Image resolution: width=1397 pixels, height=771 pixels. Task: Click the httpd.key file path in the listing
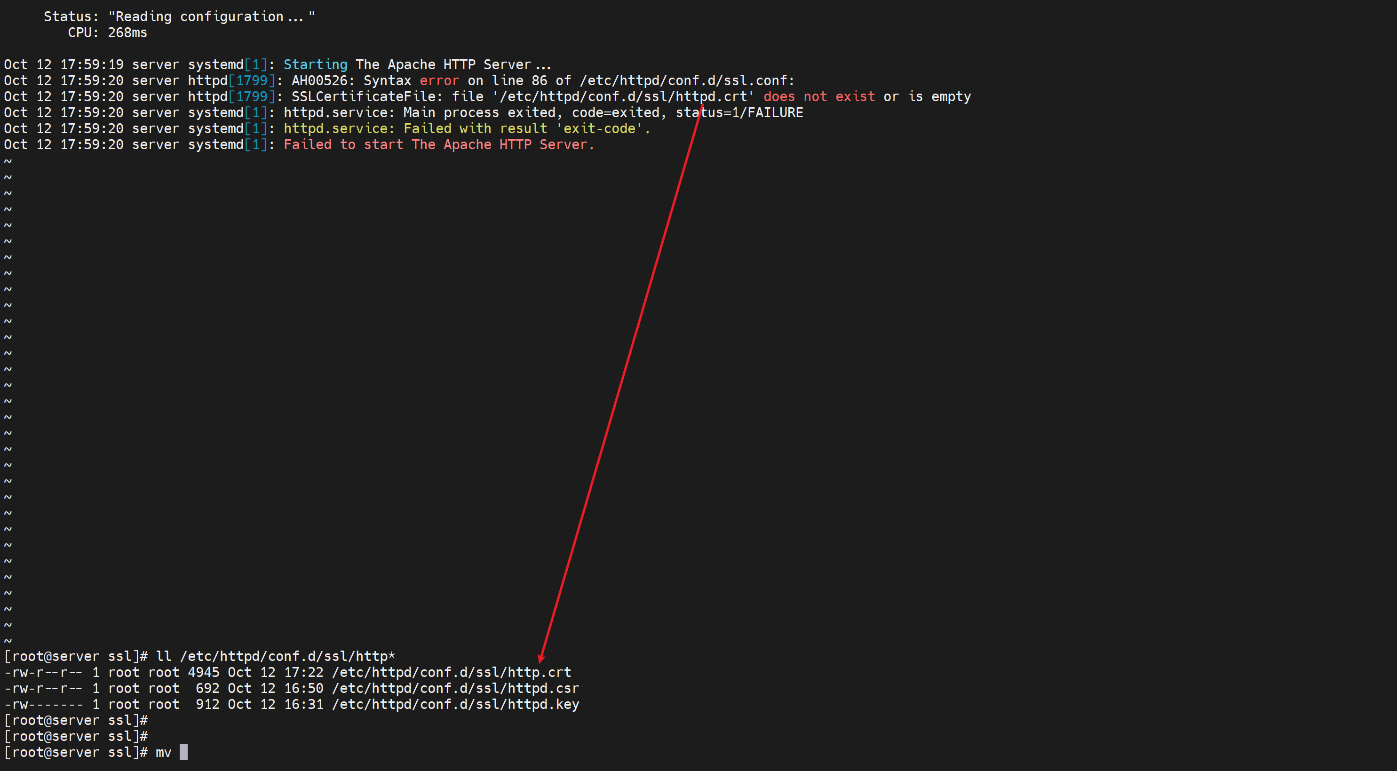click(x=455, y=704)
